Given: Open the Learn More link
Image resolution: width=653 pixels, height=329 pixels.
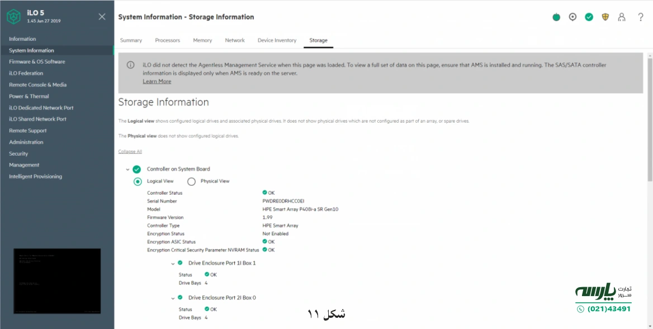Looking at the screenshot, I should tap(157, 81).
